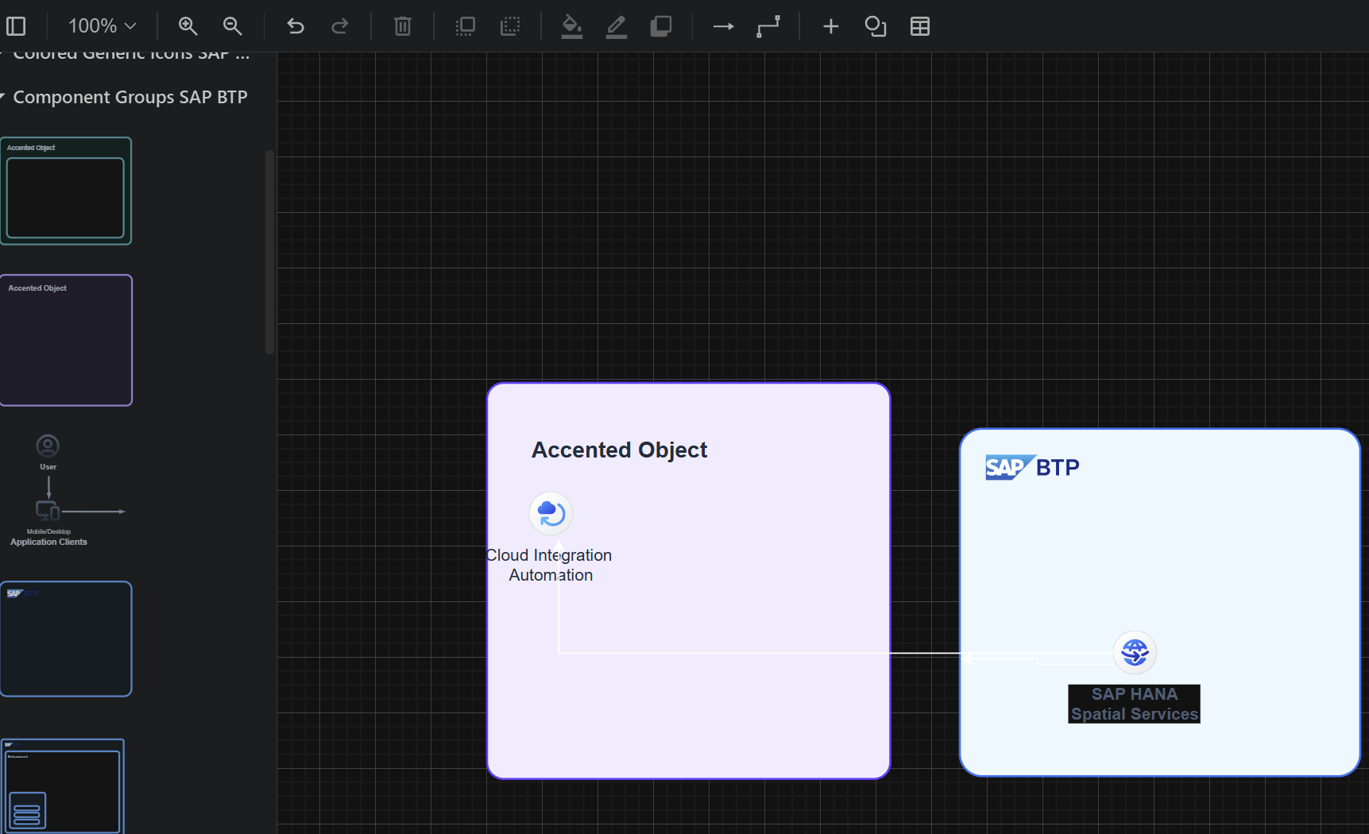Open the 100% zoom level dropdown

coord(102,26)
